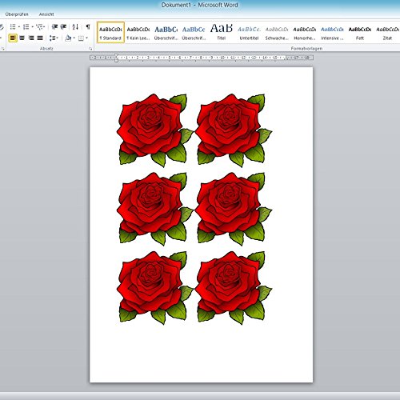
Task: Apply the Kein Leerraum style
Action: click(x=138, y=33)
